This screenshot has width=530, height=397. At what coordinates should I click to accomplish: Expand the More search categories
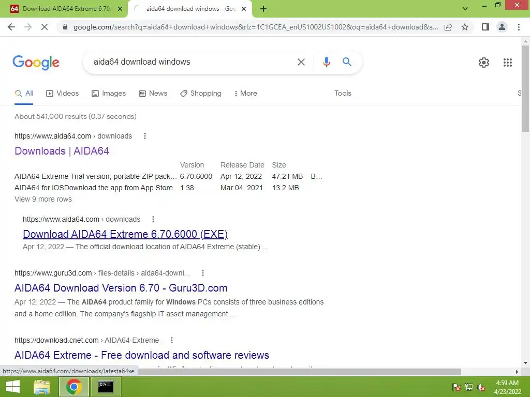coord(245,94)
